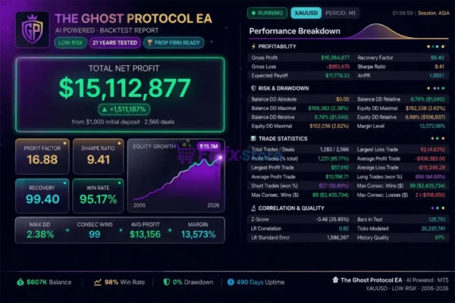Open the Win Rate 95.17% card

click(x=99, y=196)
